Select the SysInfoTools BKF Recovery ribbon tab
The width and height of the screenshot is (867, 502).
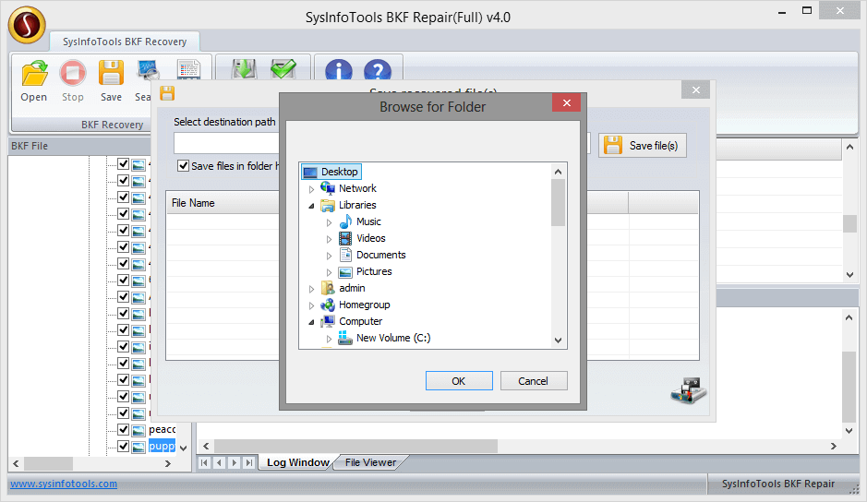(x=125, y=42)
